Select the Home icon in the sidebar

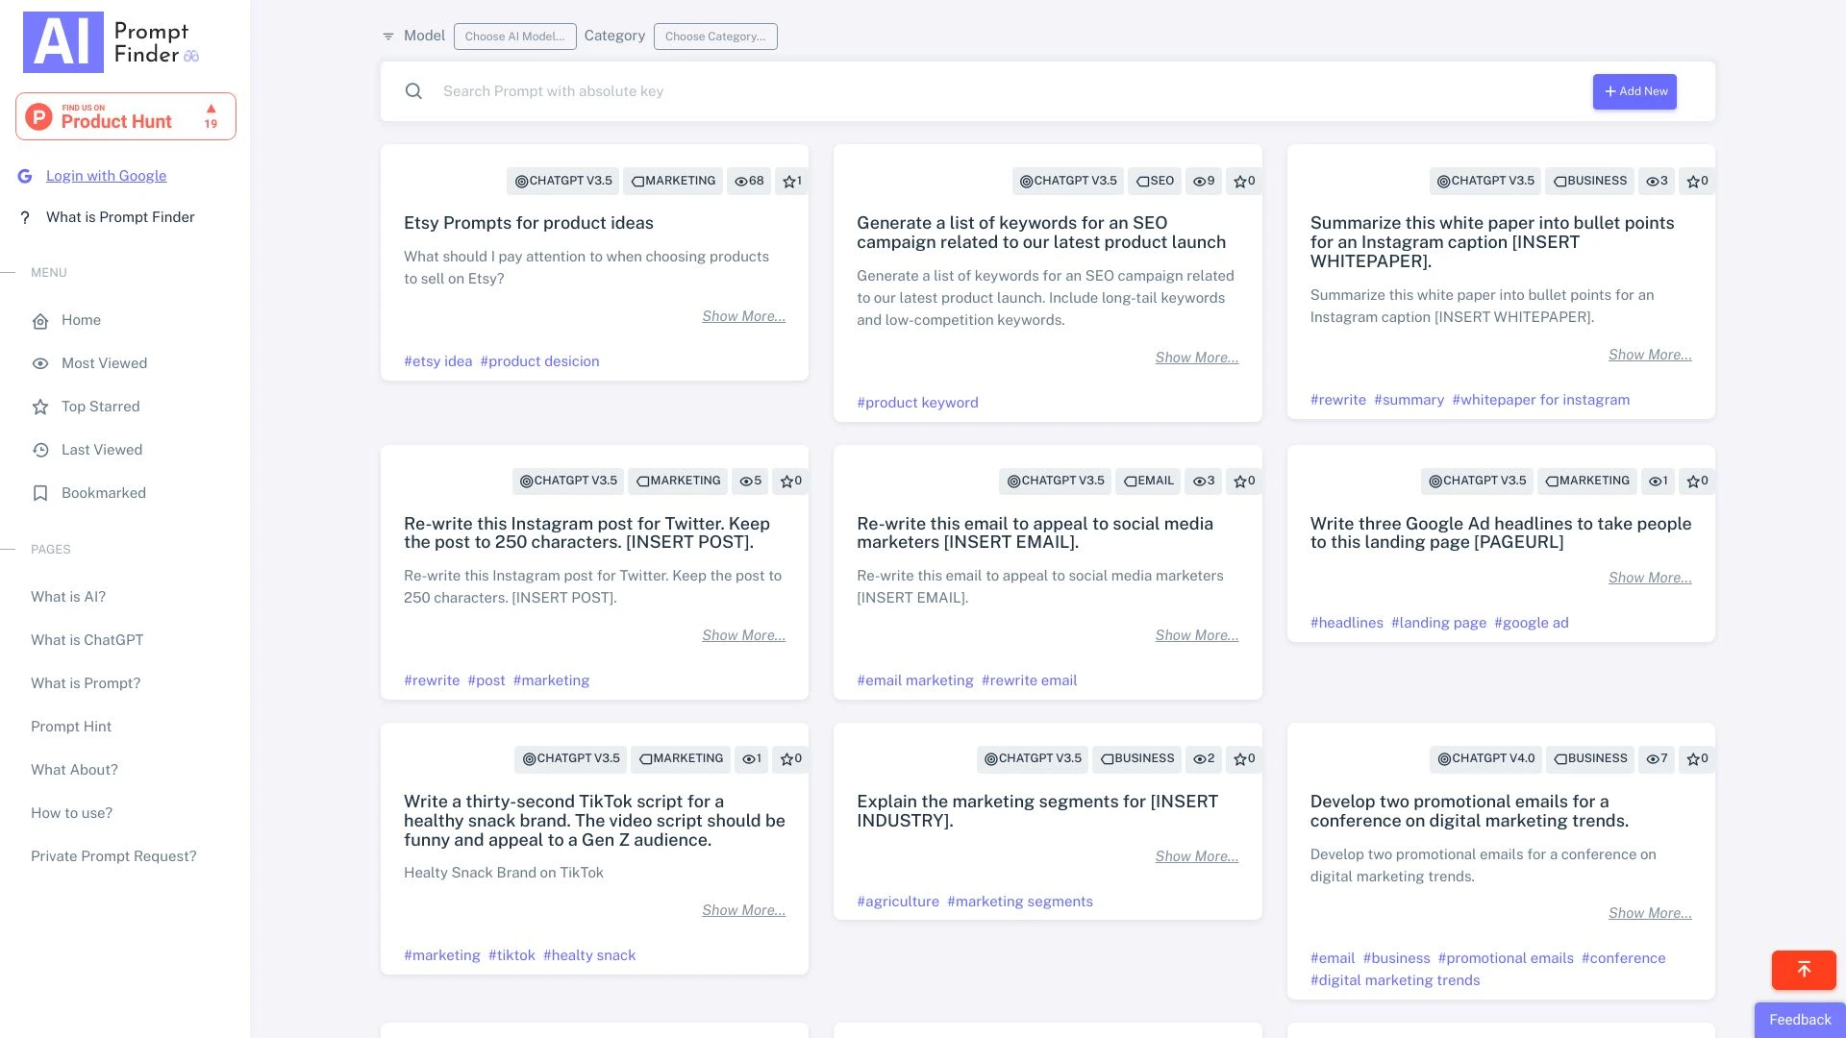coord(40,321)
